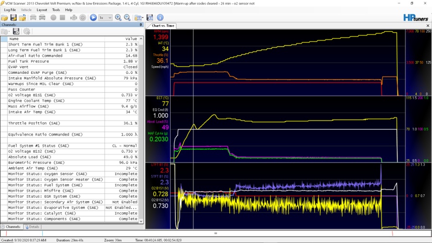Open the Log File menu
Viewport: 432px width, 243px height.
(10, 10)
